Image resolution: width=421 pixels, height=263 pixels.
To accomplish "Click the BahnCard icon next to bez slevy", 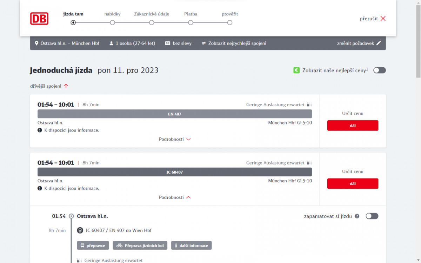I will [167, 43].
